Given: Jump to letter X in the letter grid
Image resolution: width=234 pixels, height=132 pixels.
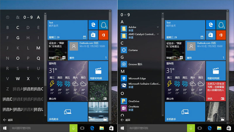Looking at the screenshot, I should pyautogui.click(x=28, y=79).
